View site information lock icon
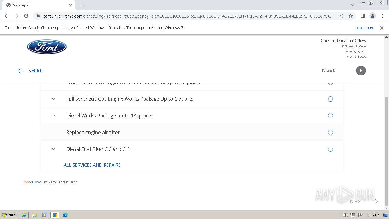 click(x=38, y=16)
